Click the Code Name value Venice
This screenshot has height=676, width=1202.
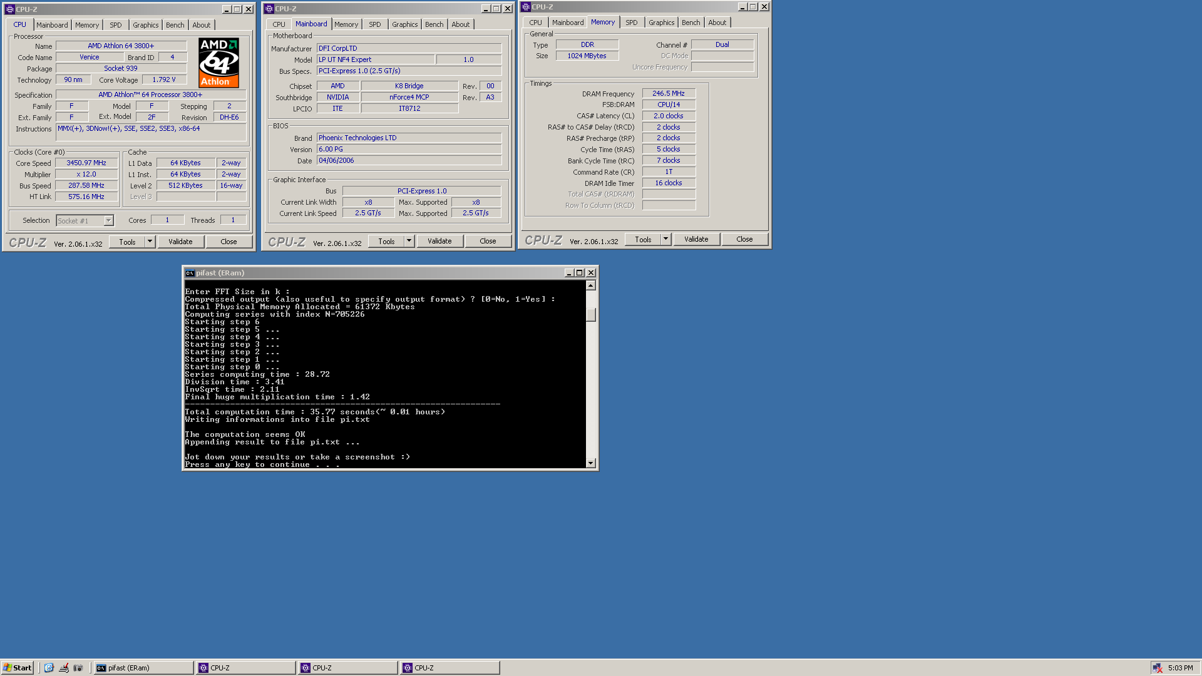[90, 57]
